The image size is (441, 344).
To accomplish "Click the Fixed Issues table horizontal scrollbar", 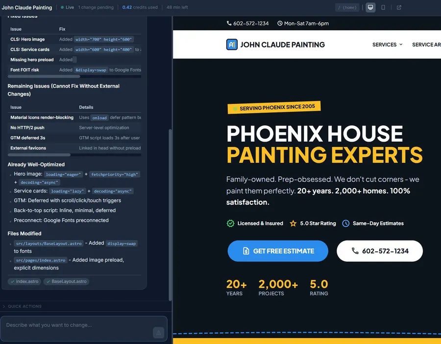I will pos(44,76).
